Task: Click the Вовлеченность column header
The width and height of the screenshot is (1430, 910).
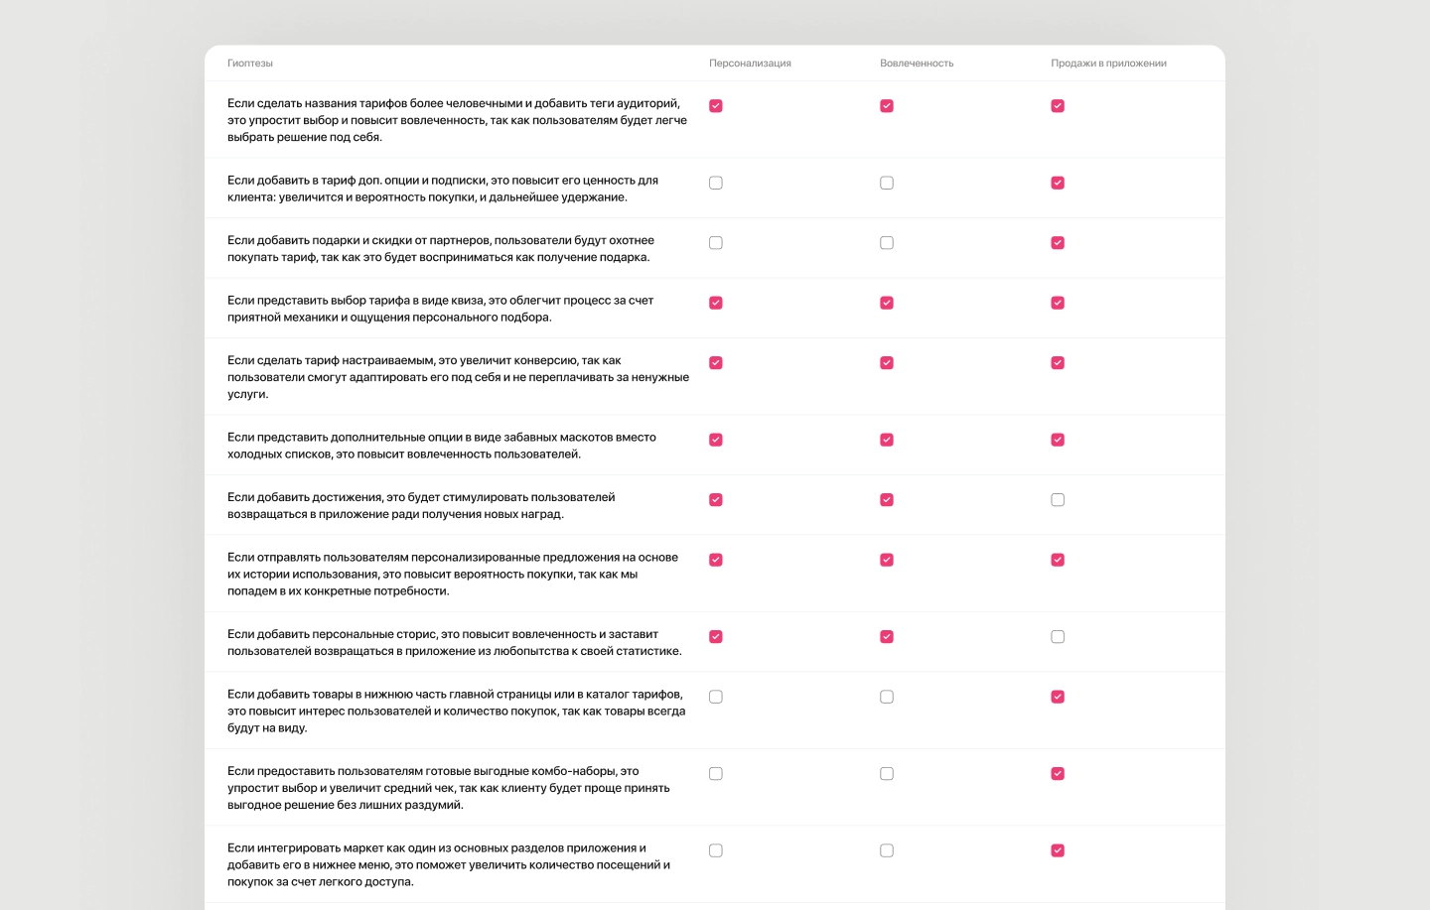Action: (x=917, y=64)
